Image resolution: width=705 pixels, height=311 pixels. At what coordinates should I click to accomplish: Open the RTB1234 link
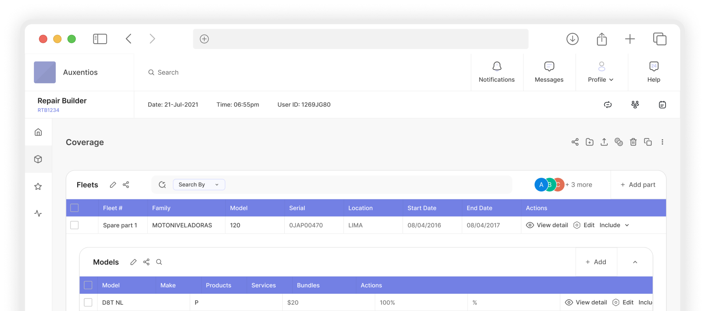(48, 110)
